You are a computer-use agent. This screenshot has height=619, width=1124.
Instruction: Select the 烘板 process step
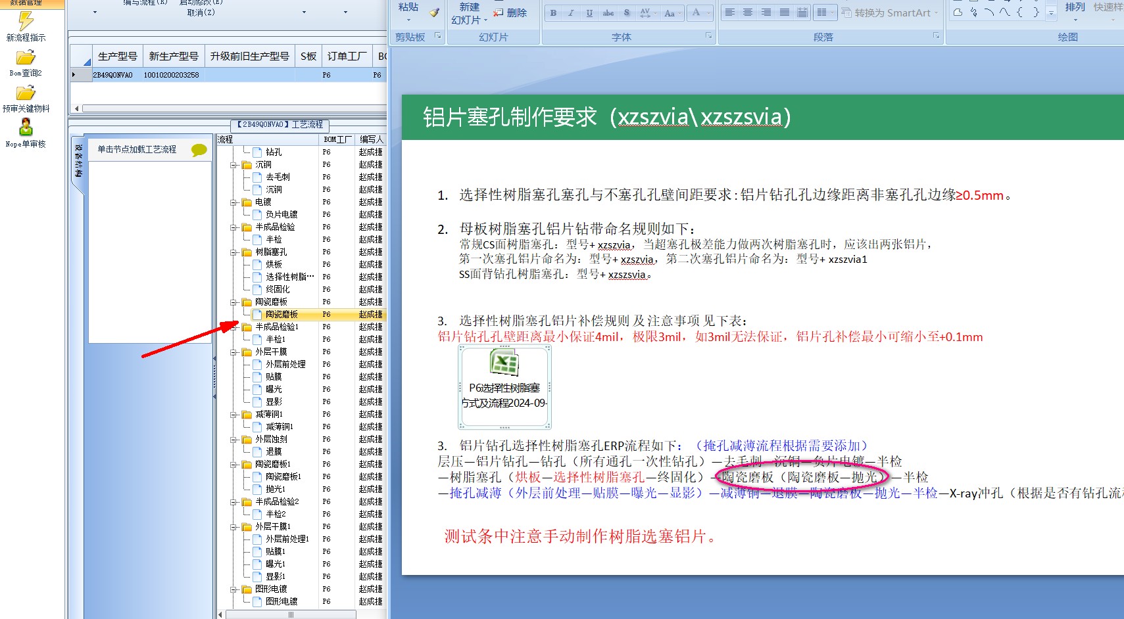274,264
